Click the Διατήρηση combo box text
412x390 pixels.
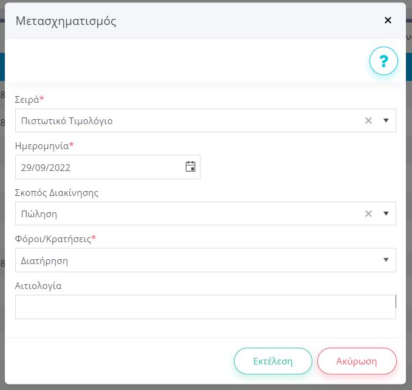[44, 261]
